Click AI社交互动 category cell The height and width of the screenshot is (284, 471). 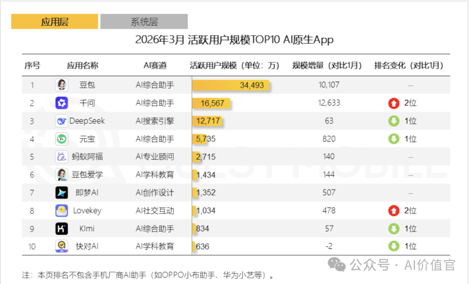click(155, 211)
